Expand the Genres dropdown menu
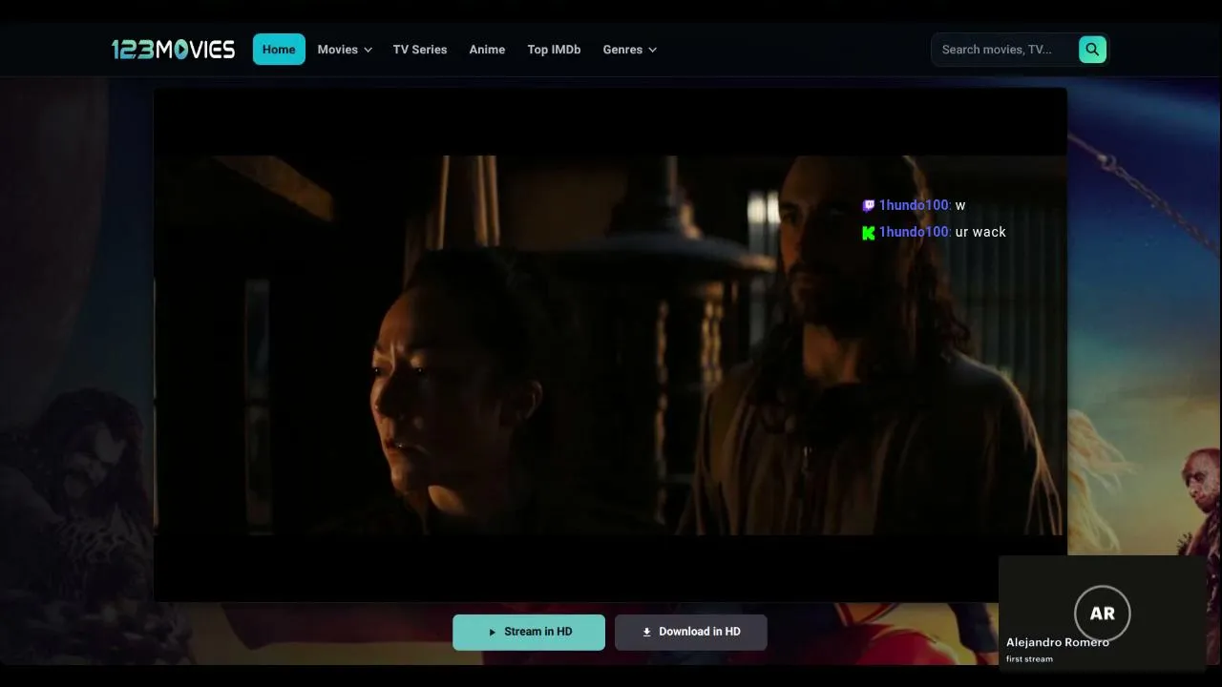Viewport: 1222px width, 687px height. coord(630,50)
